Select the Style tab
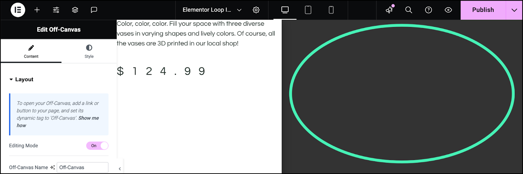Screen dimensions: 523x174 89,51
